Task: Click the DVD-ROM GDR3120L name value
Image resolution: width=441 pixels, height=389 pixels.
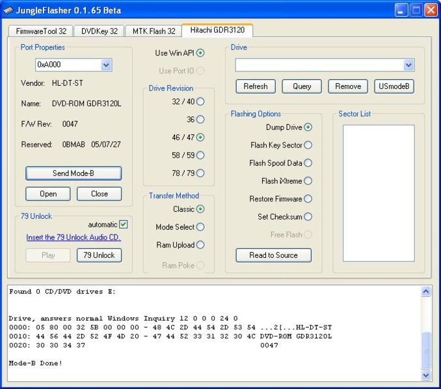Action: click(87, 104)
